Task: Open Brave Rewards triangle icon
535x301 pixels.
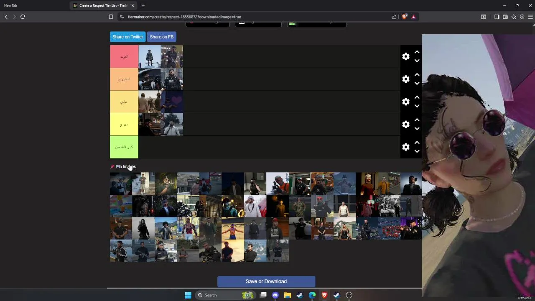Action: pos(413,17)
